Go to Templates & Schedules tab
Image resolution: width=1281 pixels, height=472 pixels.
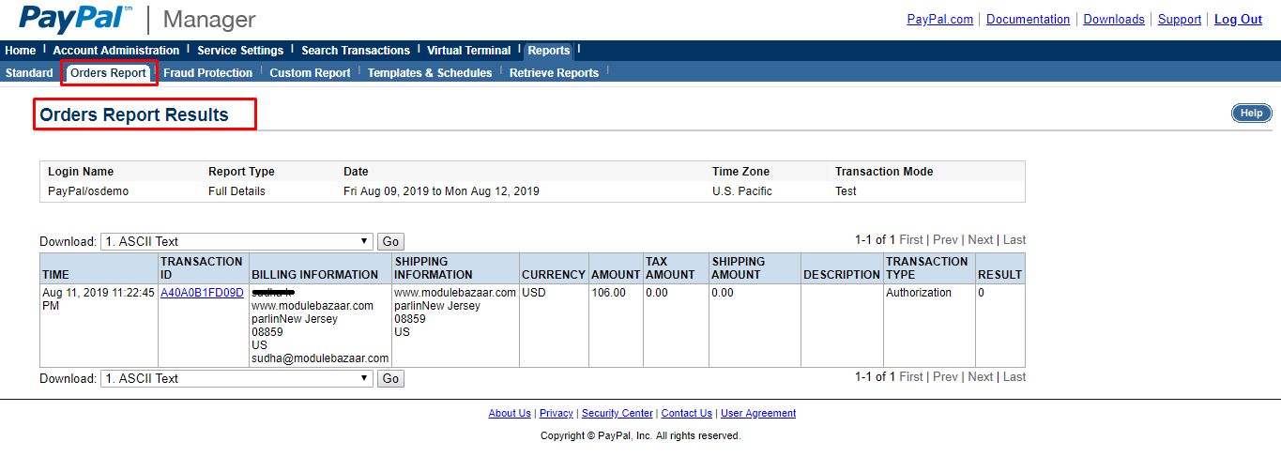point(430,73)
